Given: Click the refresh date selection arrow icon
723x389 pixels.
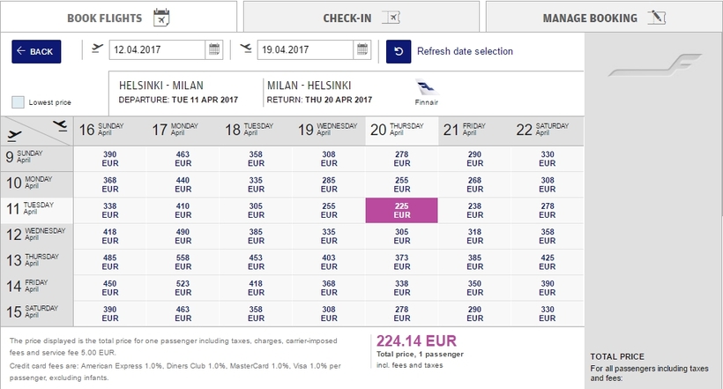Looking at the screenshot, I should tap(399, 51).
